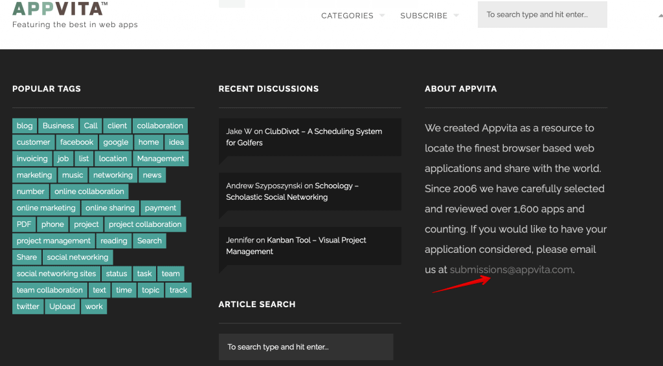Select the job tag

tap(63, 158)
